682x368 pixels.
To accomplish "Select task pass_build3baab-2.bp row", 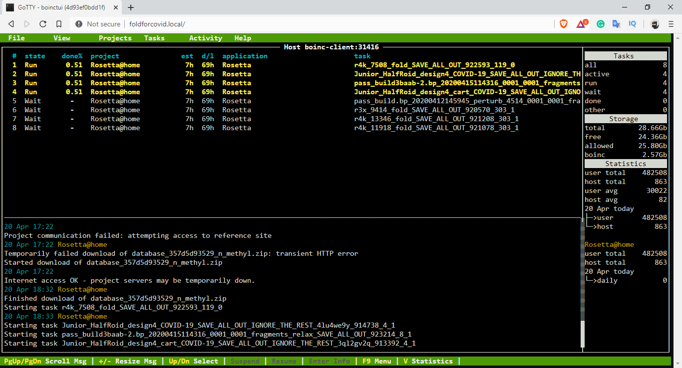I will (x=293, y=83).
